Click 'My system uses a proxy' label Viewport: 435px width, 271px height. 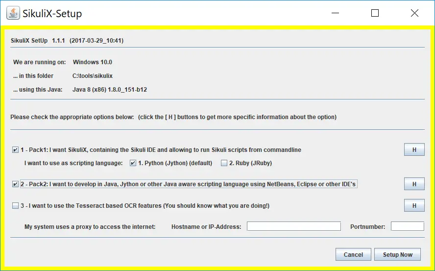[90, 227]
